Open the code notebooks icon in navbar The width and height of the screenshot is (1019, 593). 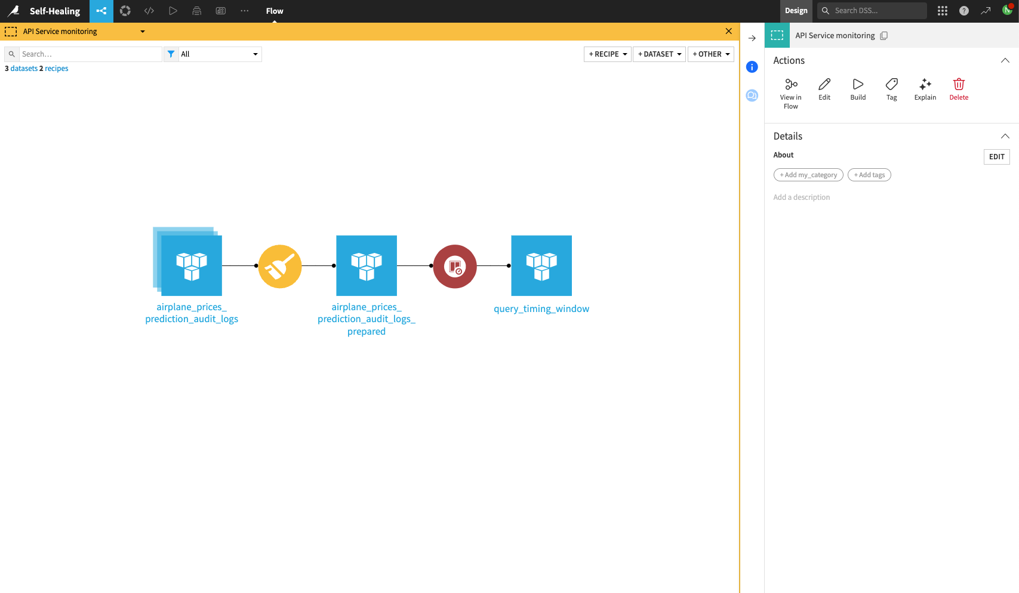[x=149, y=11]
